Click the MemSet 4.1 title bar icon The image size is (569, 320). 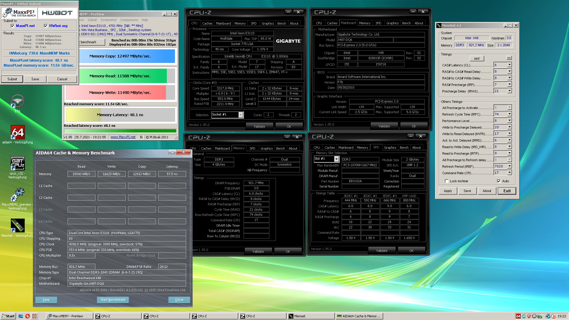coord(439,25)
